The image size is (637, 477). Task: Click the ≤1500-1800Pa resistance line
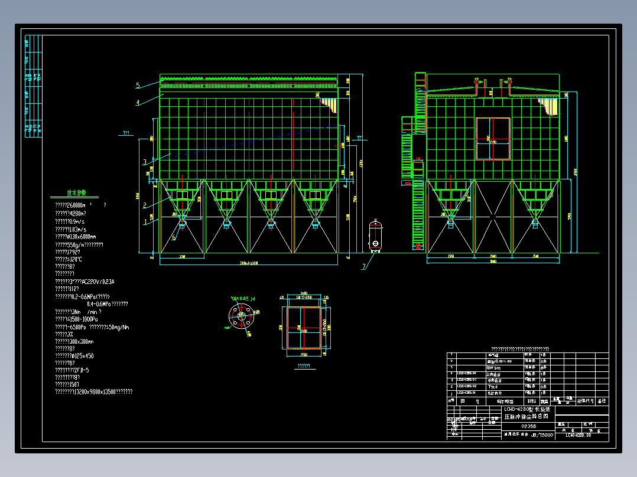[76, 319]
